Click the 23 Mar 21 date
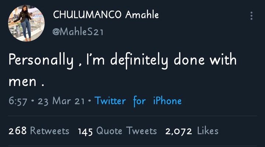 (x=61, y=101)
